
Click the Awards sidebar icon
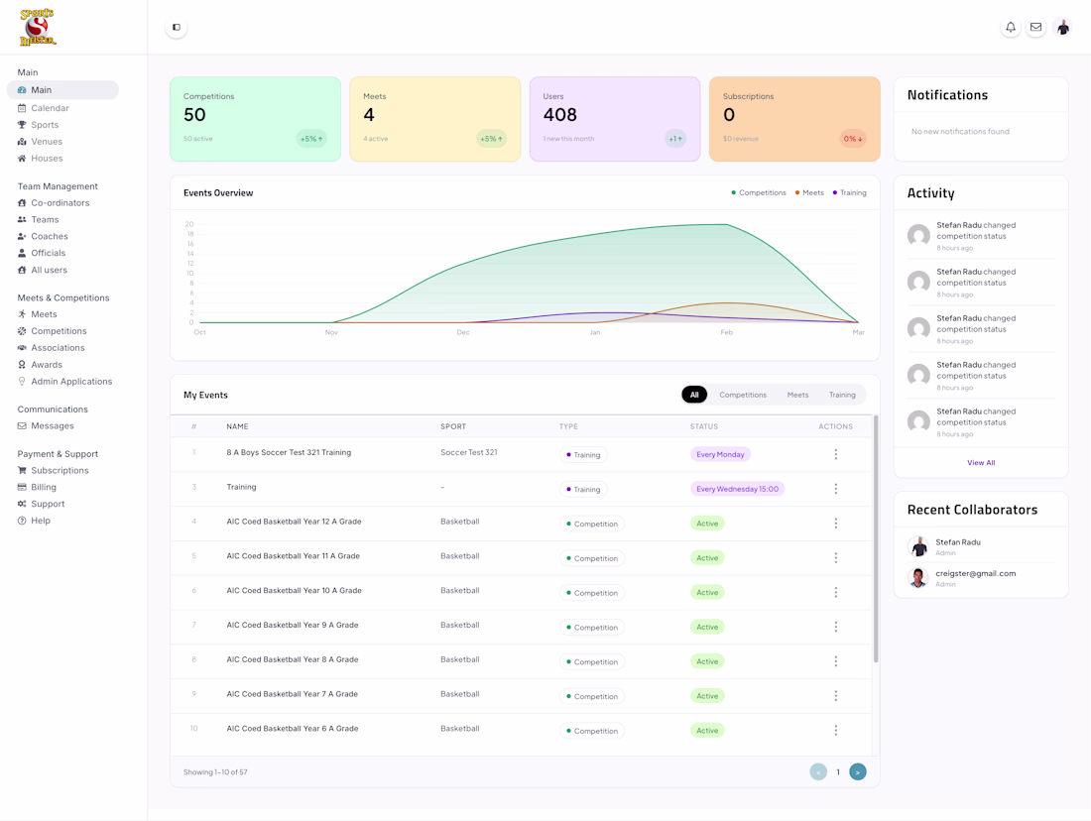coord(22,365)
